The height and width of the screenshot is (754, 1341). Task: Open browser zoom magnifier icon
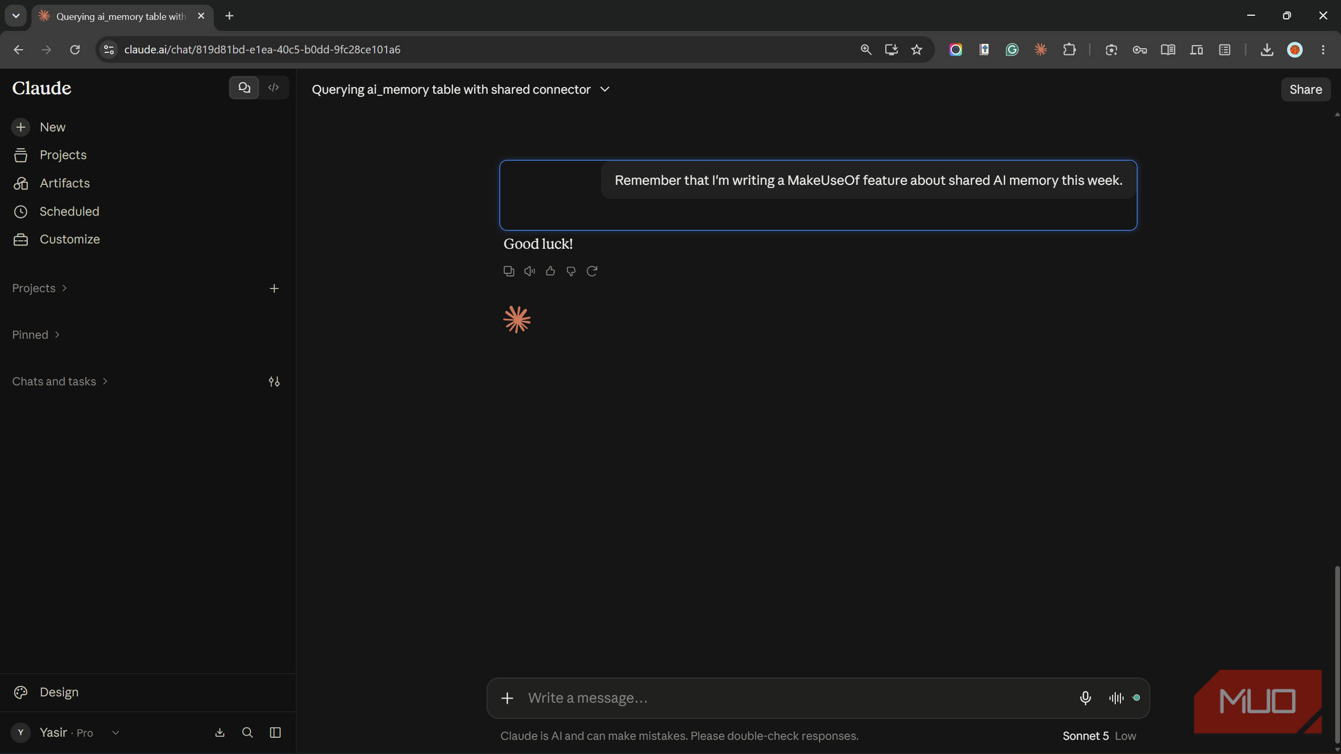(x=866, y=50)
